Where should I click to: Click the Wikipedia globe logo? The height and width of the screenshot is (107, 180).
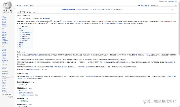7,5
